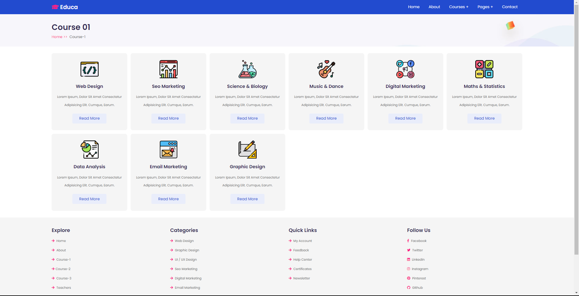Click the colorful cube graphic in header

tap(510, 26)
